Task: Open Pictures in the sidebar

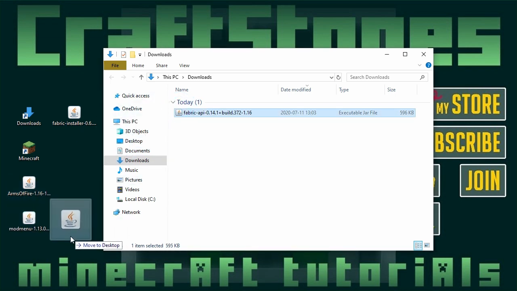Action: (134, 180)
